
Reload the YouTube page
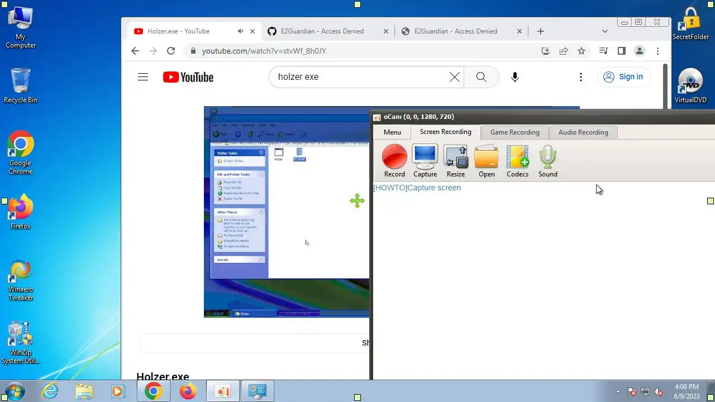click(x=171, y=51)
